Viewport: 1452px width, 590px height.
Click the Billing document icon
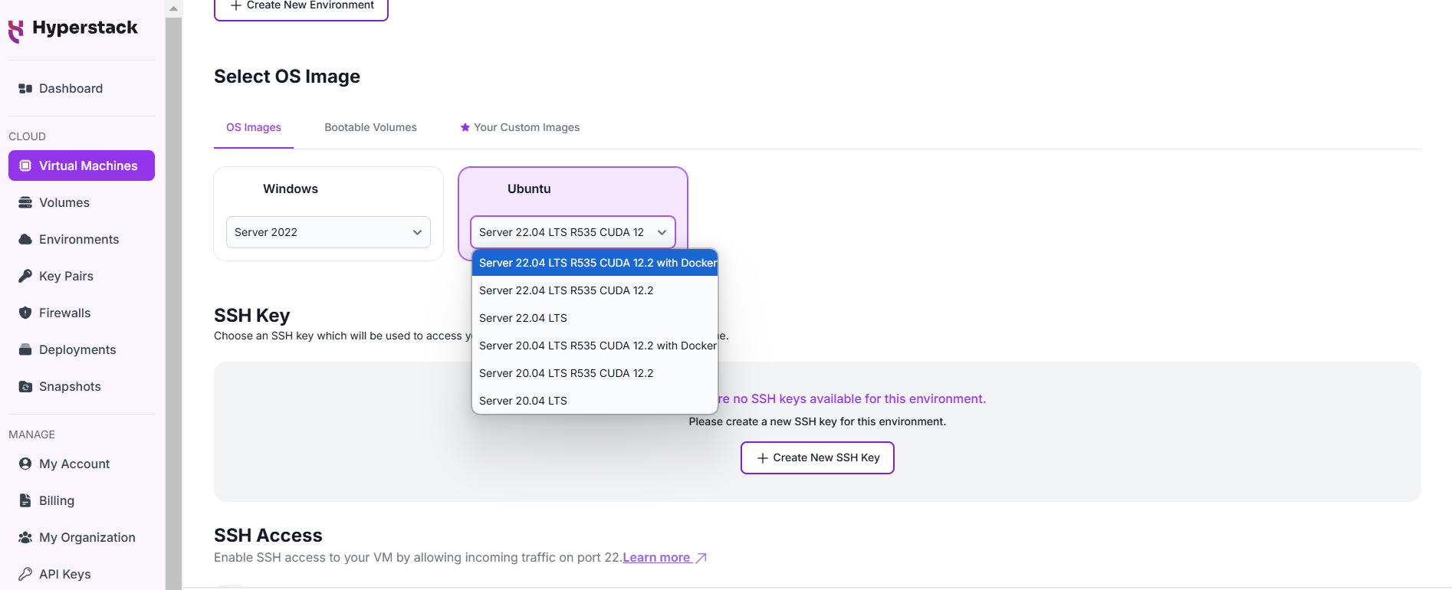(25, 500)
